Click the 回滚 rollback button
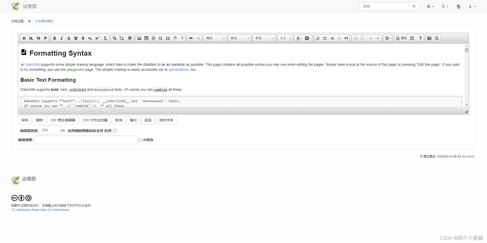The height and width of the screenshot is (243, 487). pyautogui.click(x=148, y=120)
